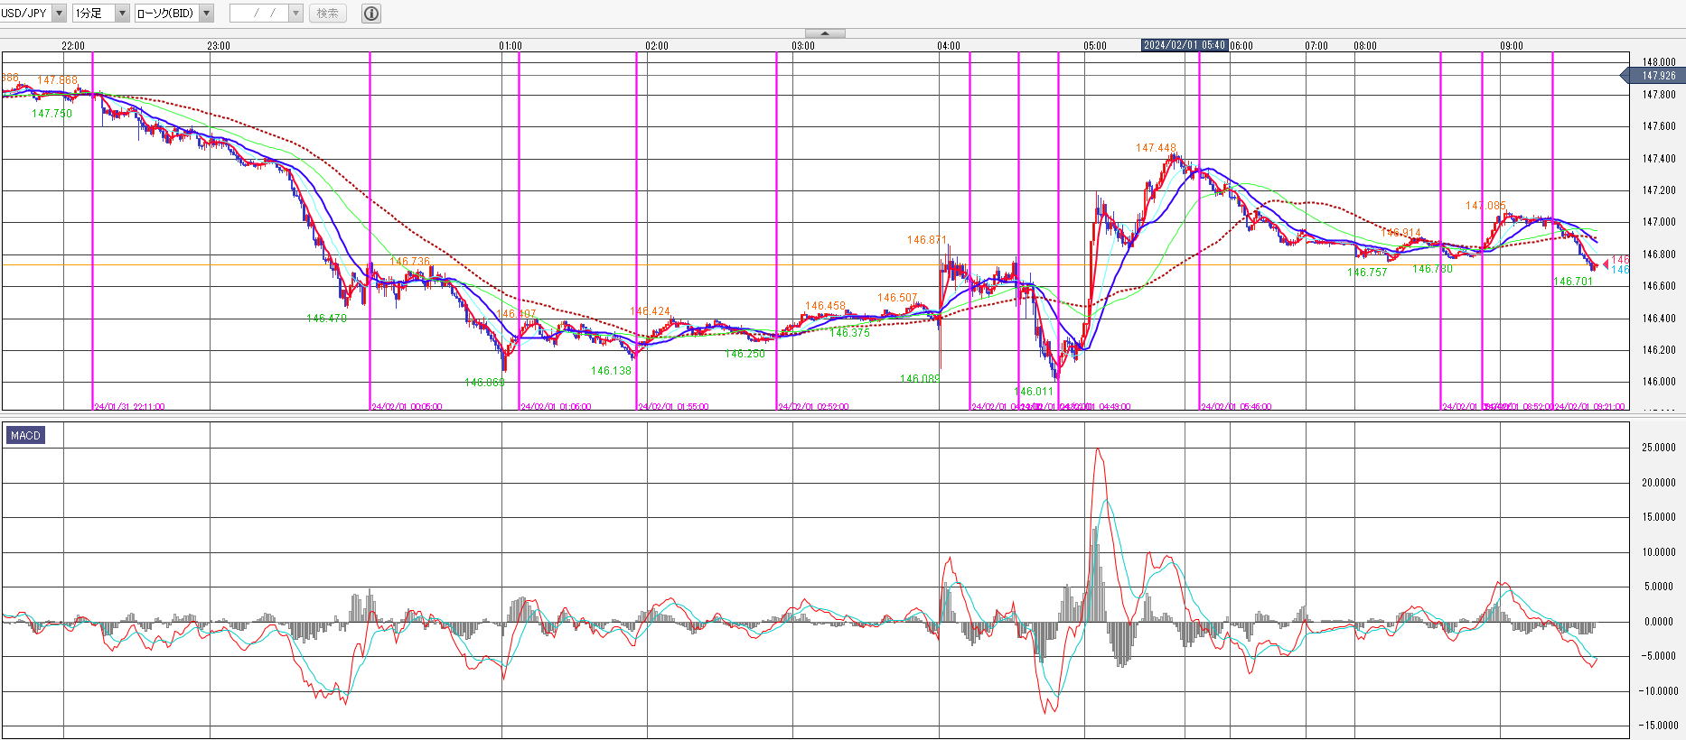The width and height of the screenshot is (1686, 740).
Task: Select the MACD indicator label
Action: coord(25,436)
